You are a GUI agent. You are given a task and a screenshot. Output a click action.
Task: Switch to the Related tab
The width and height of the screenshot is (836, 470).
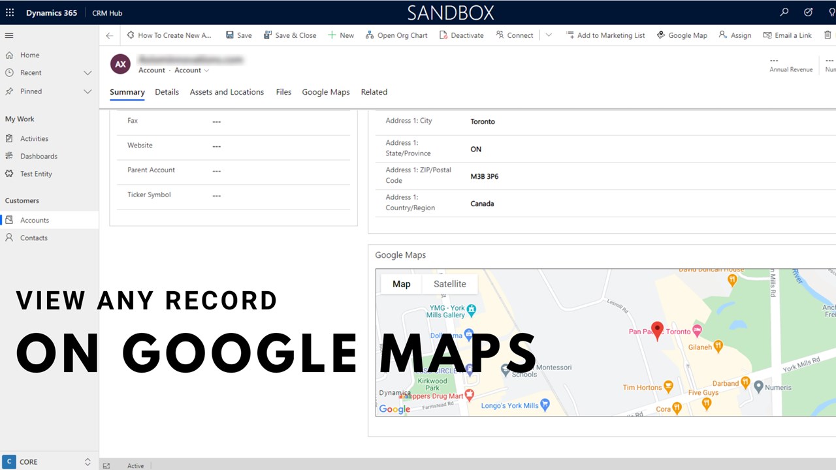click(x=374, y=92)
